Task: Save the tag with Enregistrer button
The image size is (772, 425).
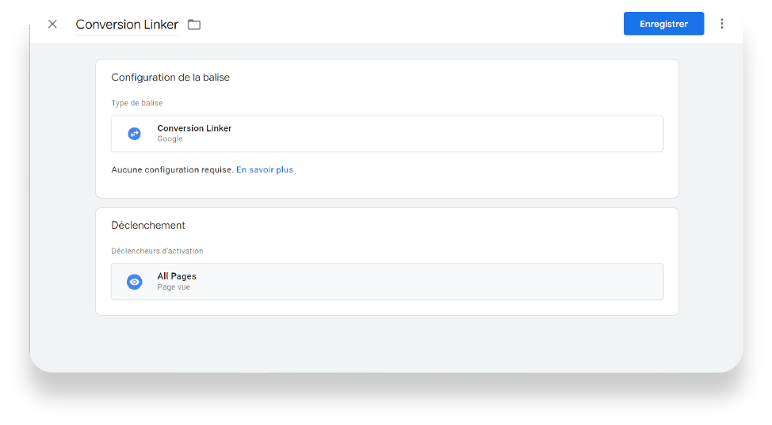Action: 663,24
